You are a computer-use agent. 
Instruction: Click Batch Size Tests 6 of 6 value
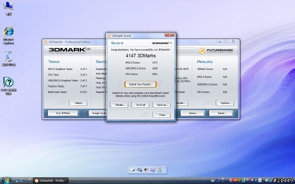83,92
